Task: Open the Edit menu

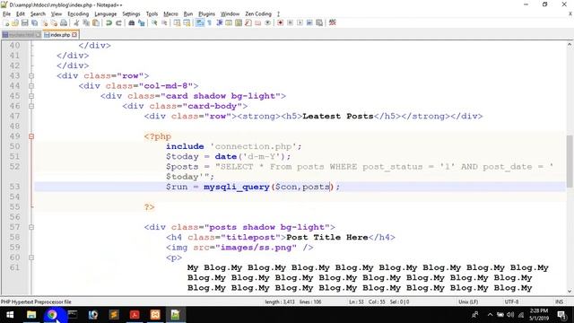Action: (21, 14)
